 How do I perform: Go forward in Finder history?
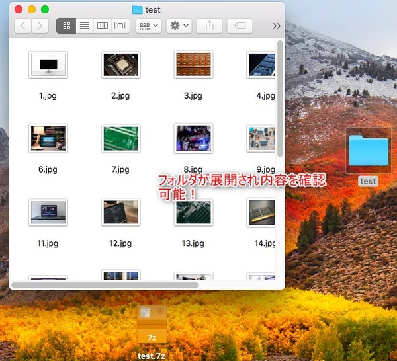(x=40, y=26)
